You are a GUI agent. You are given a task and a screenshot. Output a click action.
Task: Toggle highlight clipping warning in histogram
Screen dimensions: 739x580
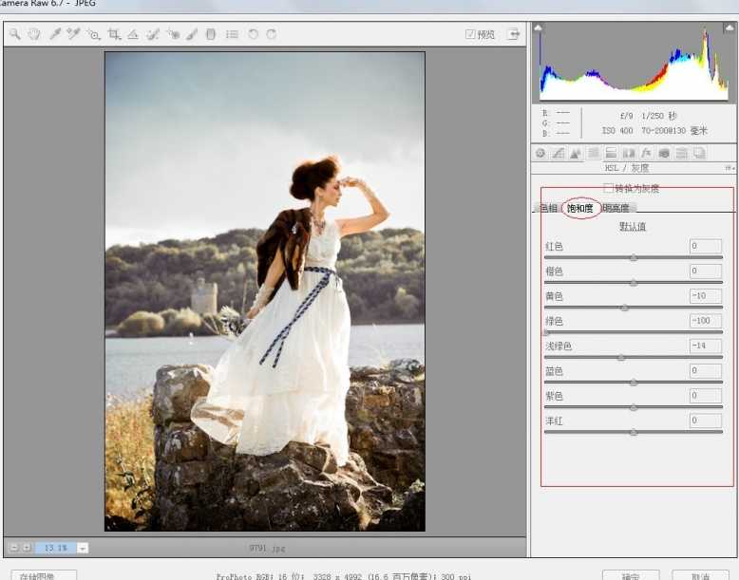(728, 29)
